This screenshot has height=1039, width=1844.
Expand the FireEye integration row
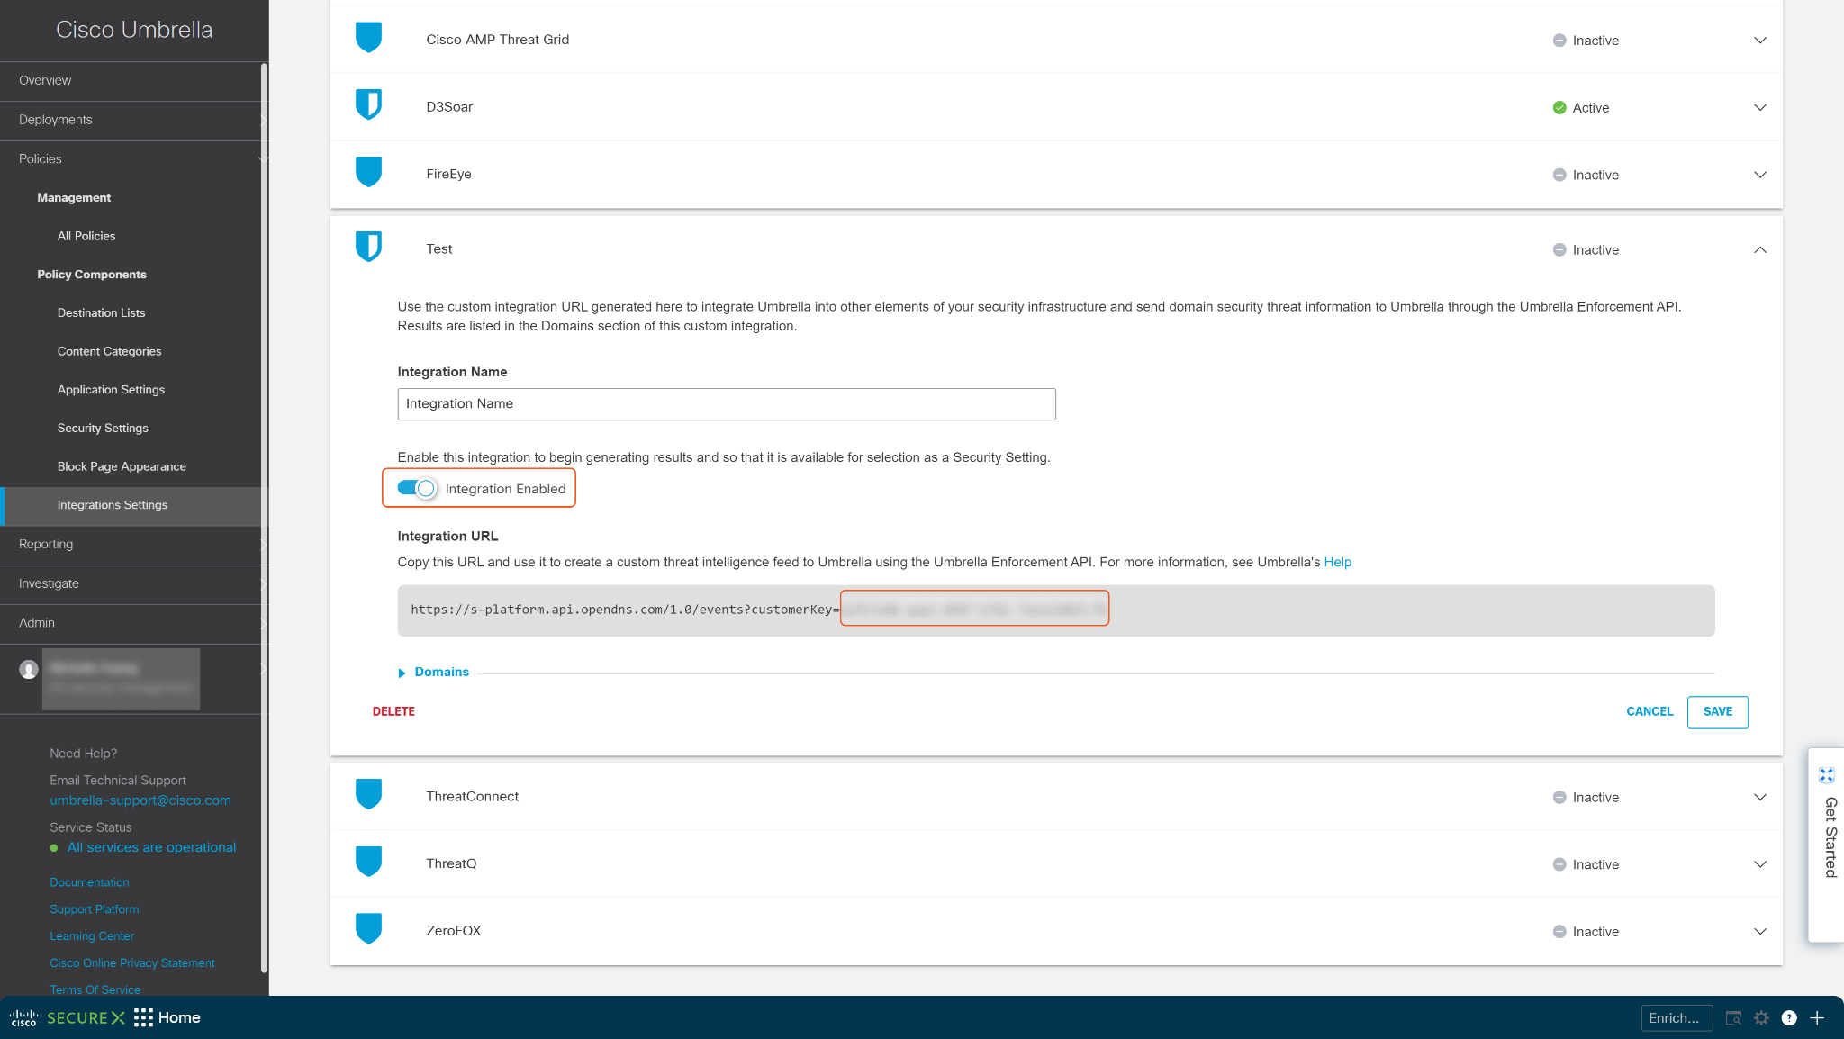(1760, 175)
